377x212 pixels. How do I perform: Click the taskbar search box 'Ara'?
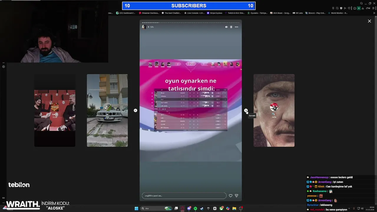click(156, 208)
